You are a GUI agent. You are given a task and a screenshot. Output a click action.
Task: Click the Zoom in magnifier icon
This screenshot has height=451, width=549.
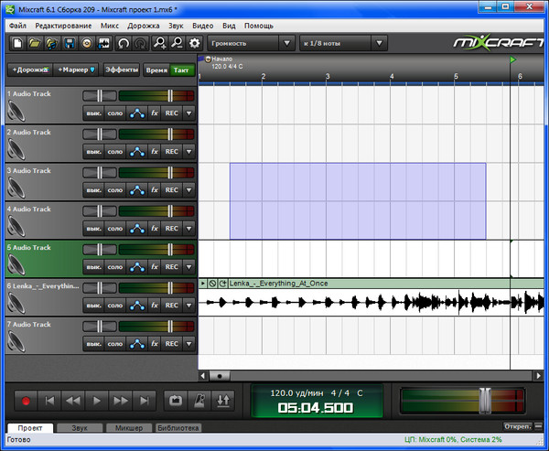point(160,43)
